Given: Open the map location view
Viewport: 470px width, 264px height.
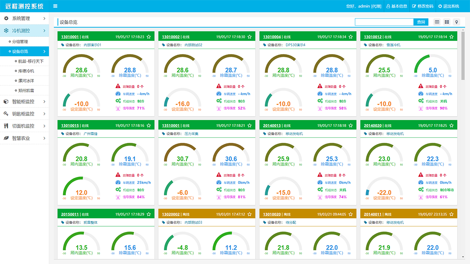Looking at the screenshot, I should pos(456,22).
